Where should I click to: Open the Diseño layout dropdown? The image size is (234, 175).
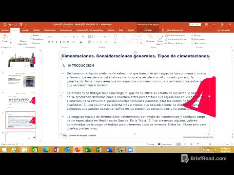35,35
